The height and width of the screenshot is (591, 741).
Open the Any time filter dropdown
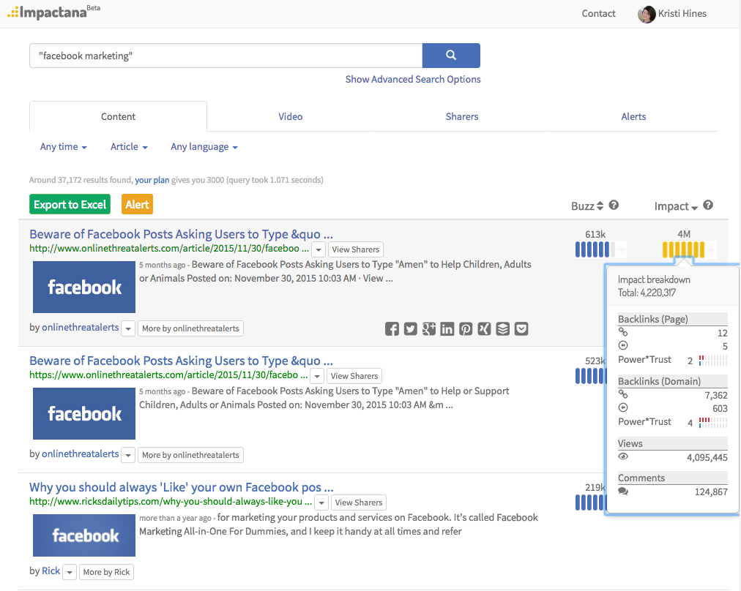(x=63, y=147)
